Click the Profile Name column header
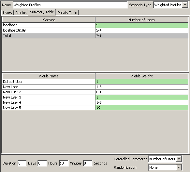This screenshot has height=172, width=190. 49,76
